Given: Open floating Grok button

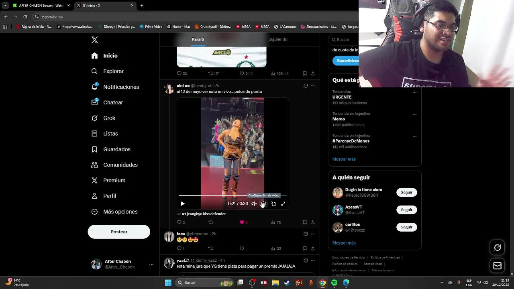Looking at the screenshot, I should pos(497,248).
